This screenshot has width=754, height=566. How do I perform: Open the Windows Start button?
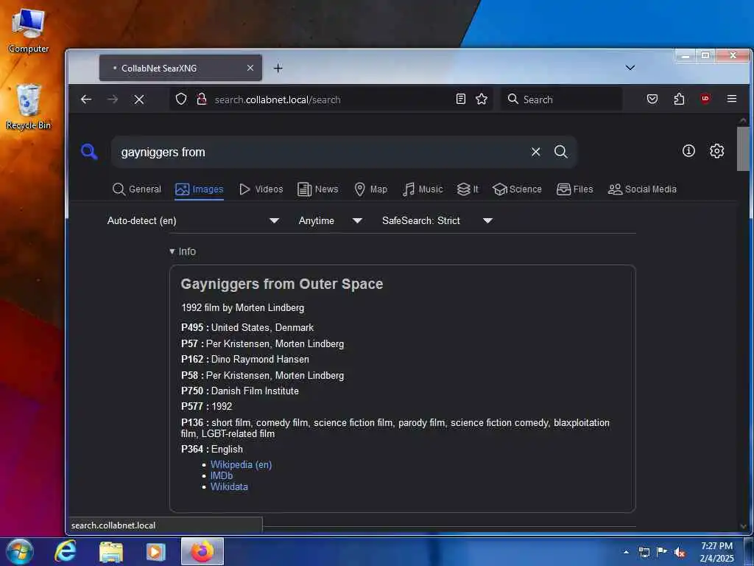tap(20, 551)
